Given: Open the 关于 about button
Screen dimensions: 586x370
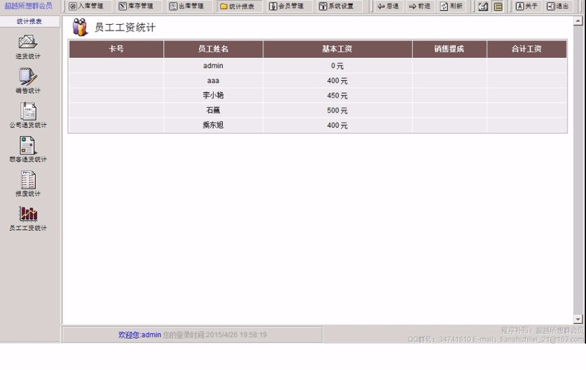Looking at the screenshot, I should (x=527, y=6).
